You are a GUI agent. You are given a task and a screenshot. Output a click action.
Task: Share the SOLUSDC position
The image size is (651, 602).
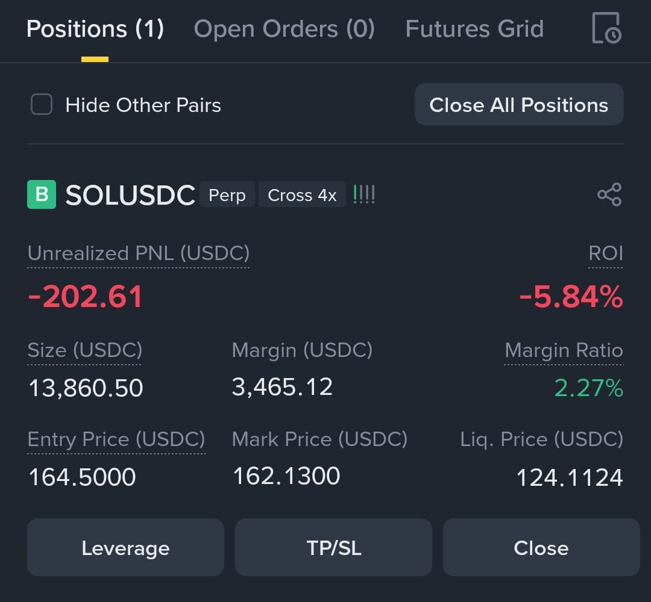click(x=609, y=194)
